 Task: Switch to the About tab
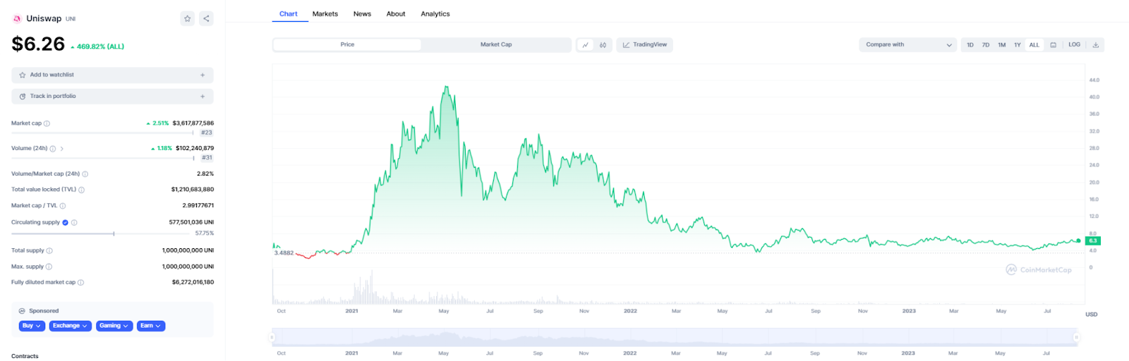click(x=396, y=14)
